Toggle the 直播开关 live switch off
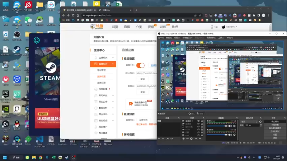The width and height of the screenshot is (287, 161). [x=140, y=65]
